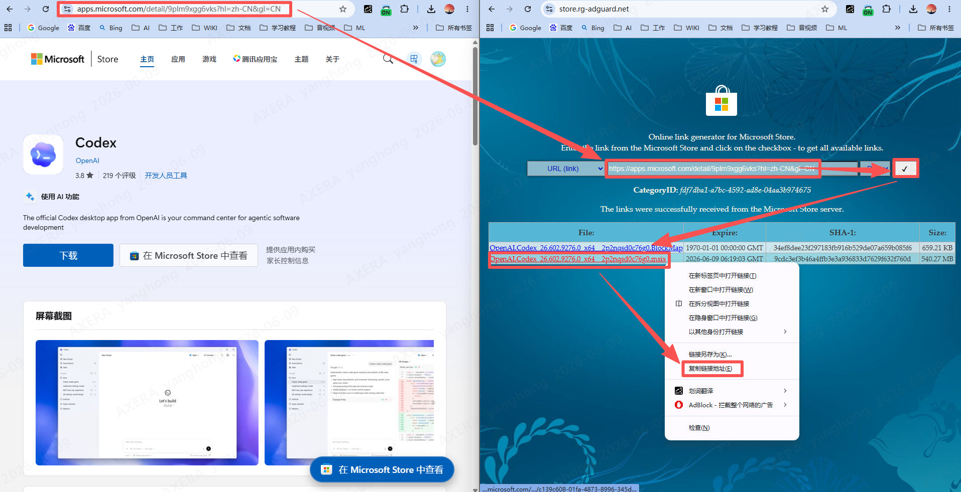Bookmark store.rg-adguard.net page with star icon
Screen dimensions: 961x492
point(825,9)
